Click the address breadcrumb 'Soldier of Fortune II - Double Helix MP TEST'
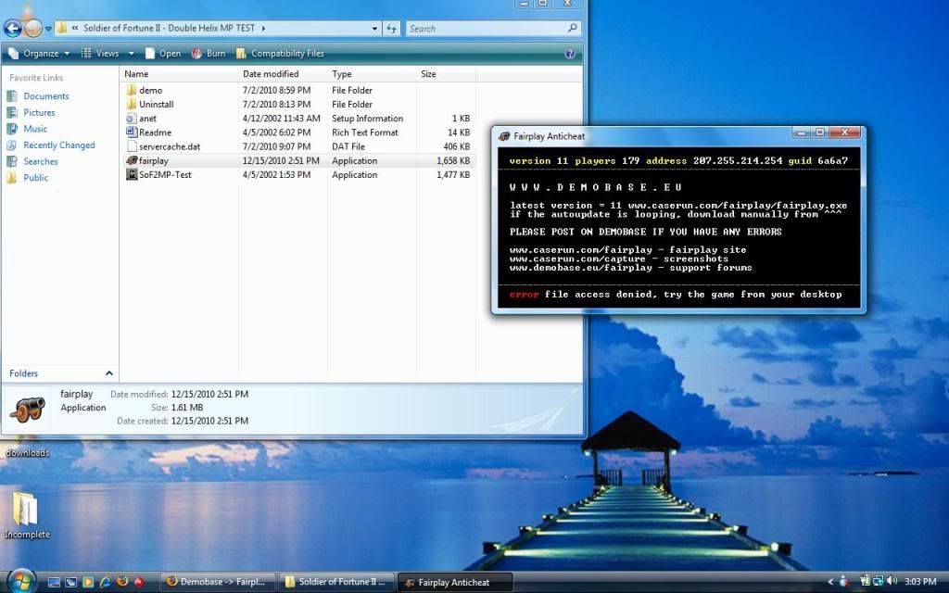Image resolution: width=949 pixels, height=593 pixels. tap(169, 28)
